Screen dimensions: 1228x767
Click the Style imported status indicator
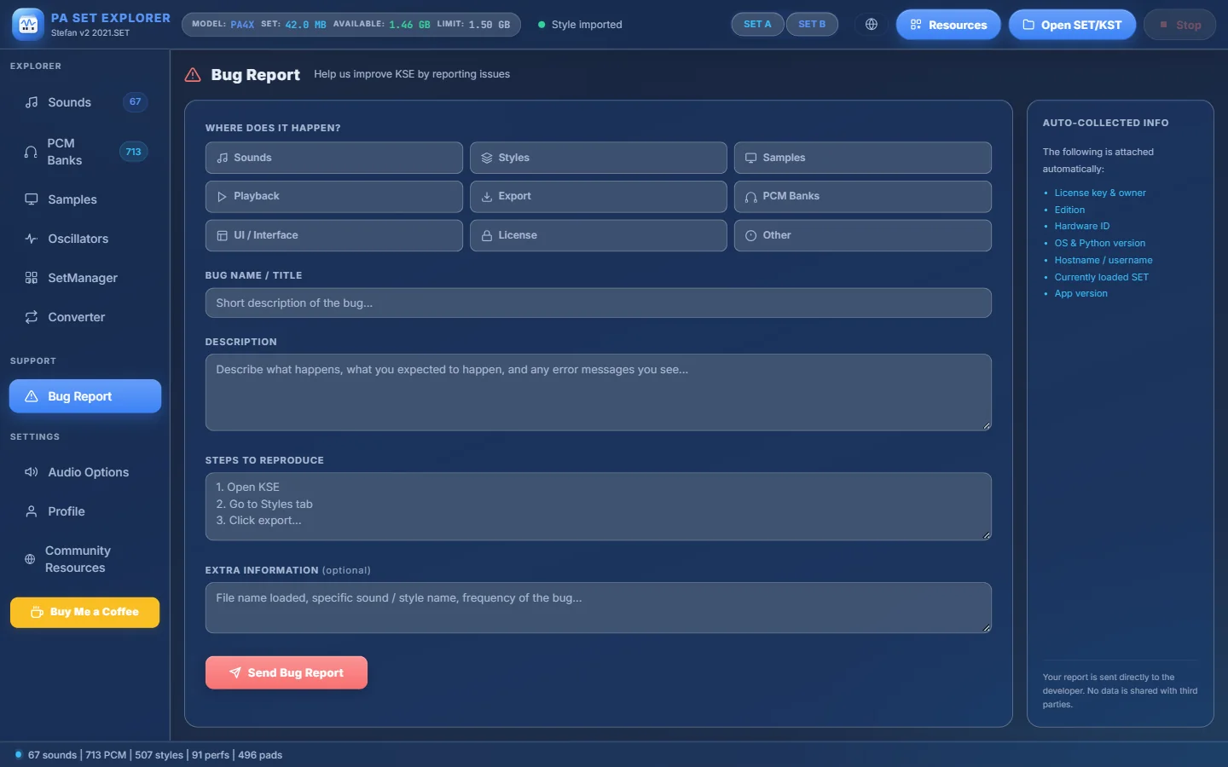pyautogui.click(x=580, y=25)
